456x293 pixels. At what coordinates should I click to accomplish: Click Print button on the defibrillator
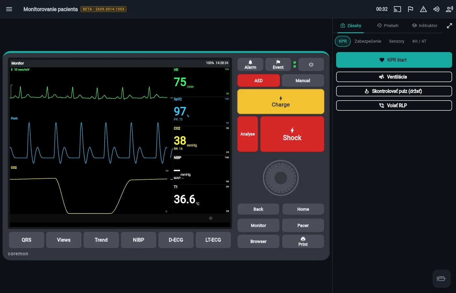[x=303, y=242]
